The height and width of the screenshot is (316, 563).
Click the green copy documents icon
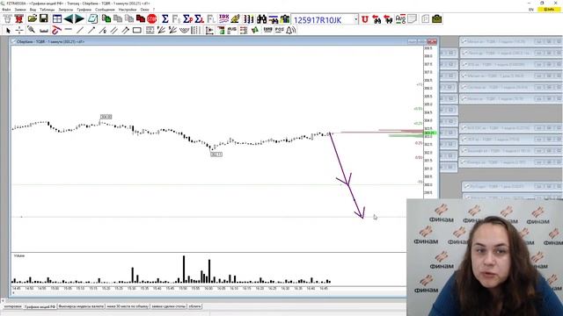coord(106,18)
